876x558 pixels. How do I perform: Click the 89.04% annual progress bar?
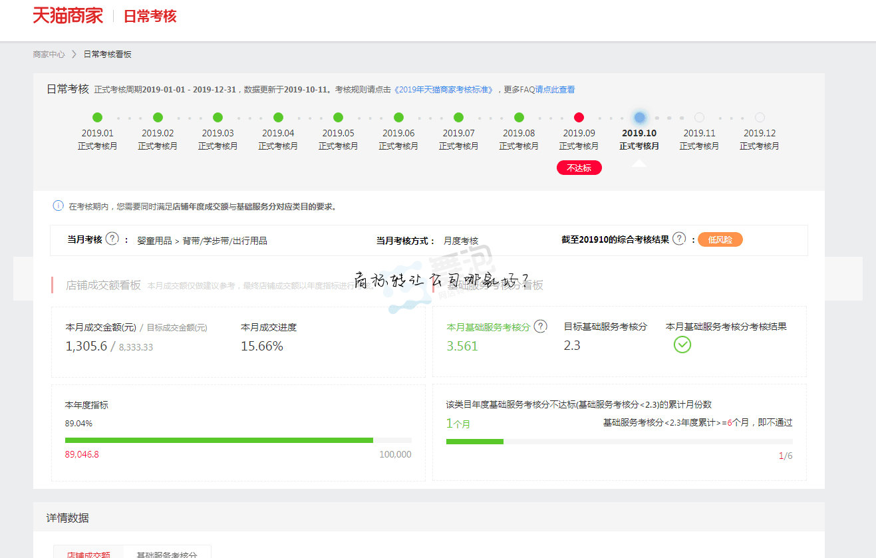[x=237, y=440]
